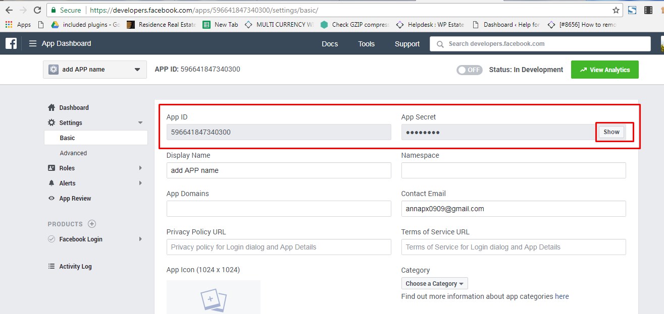The width and height of the screenshot is (664, 314).
Task: Expand the Roles submenu arrow
Action: tap(140, 168)
